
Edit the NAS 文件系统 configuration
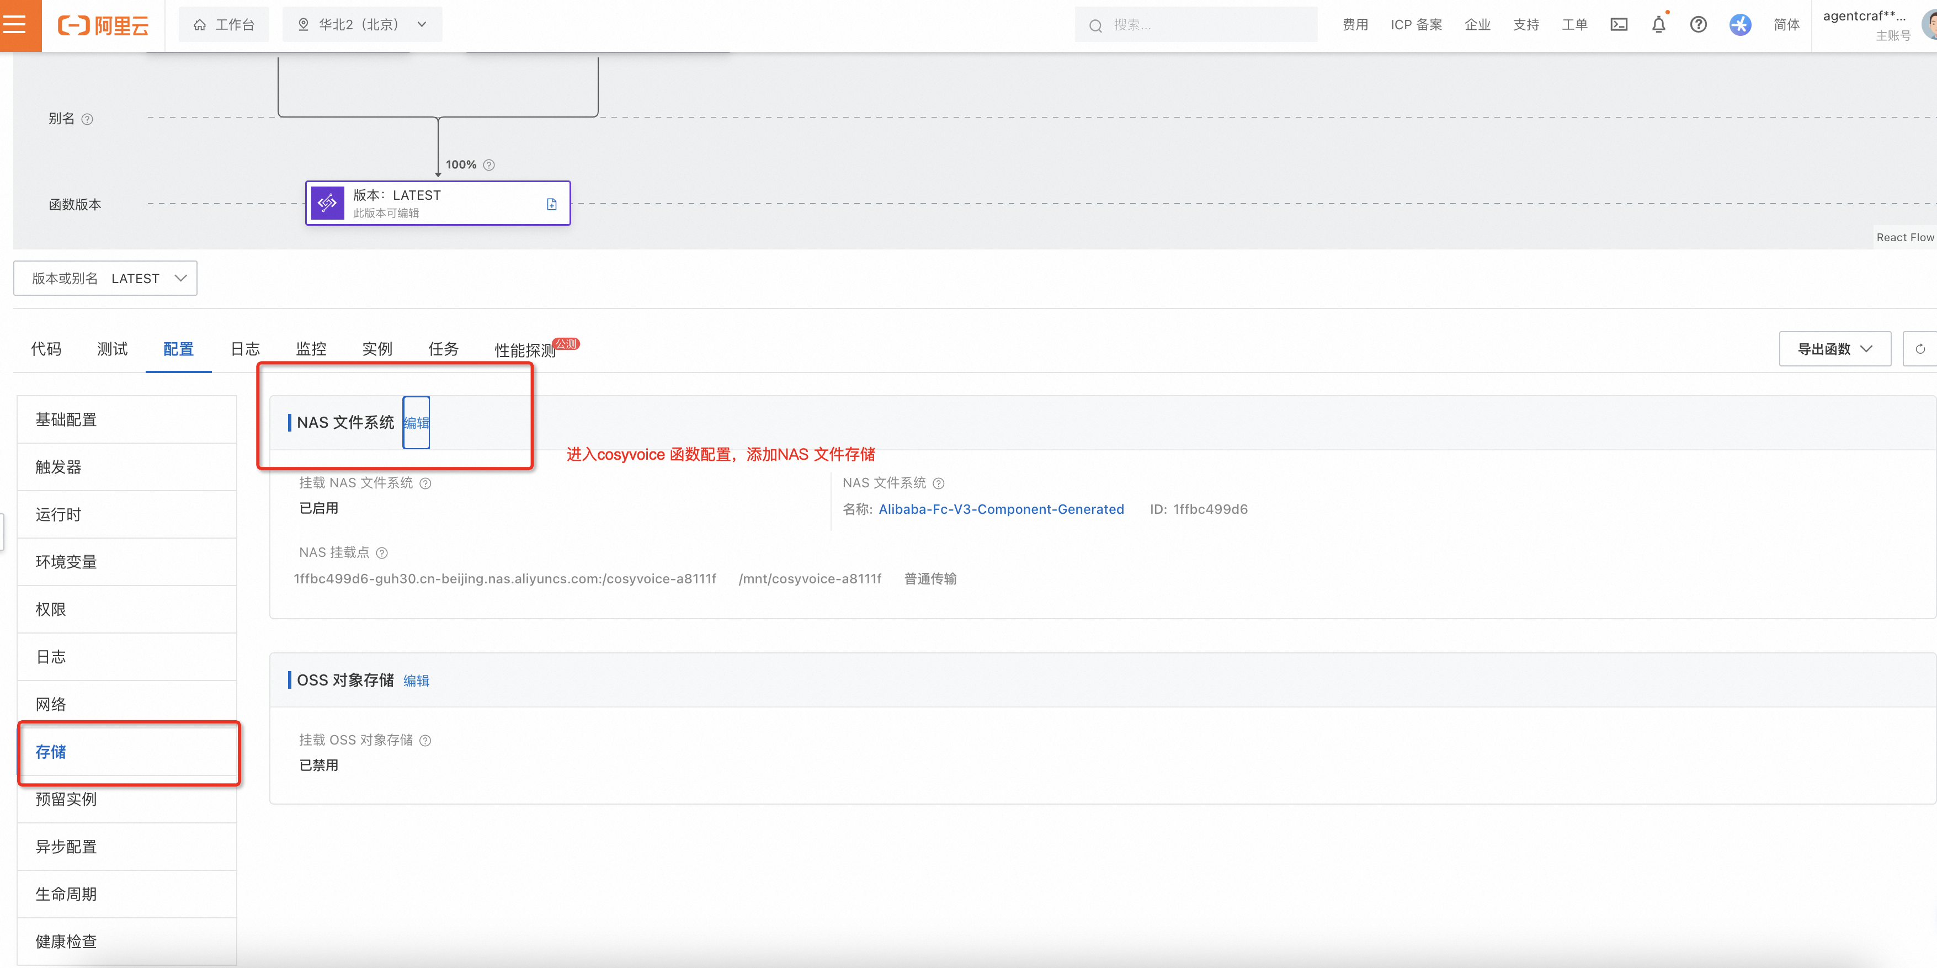(416, 422)
